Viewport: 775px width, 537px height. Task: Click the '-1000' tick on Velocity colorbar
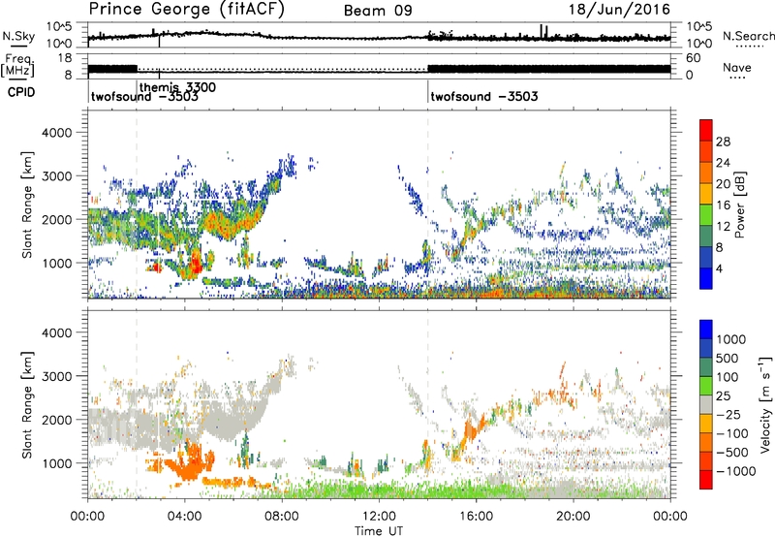pos(735,471)
